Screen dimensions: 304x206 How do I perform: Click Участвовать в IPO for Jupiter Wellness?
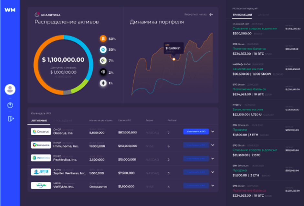196,172
